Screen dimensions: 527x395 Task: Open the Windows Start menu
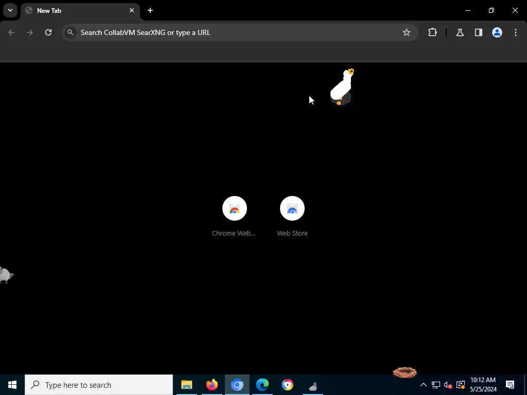pos(12,385)
